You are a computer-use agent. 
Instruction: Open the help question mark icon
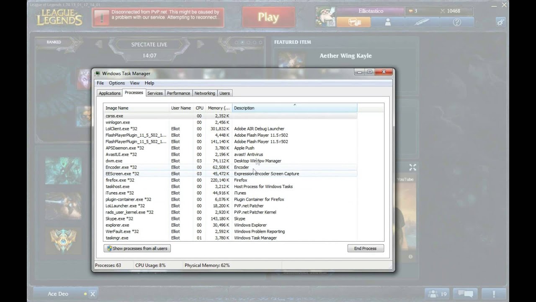[457, 22]
